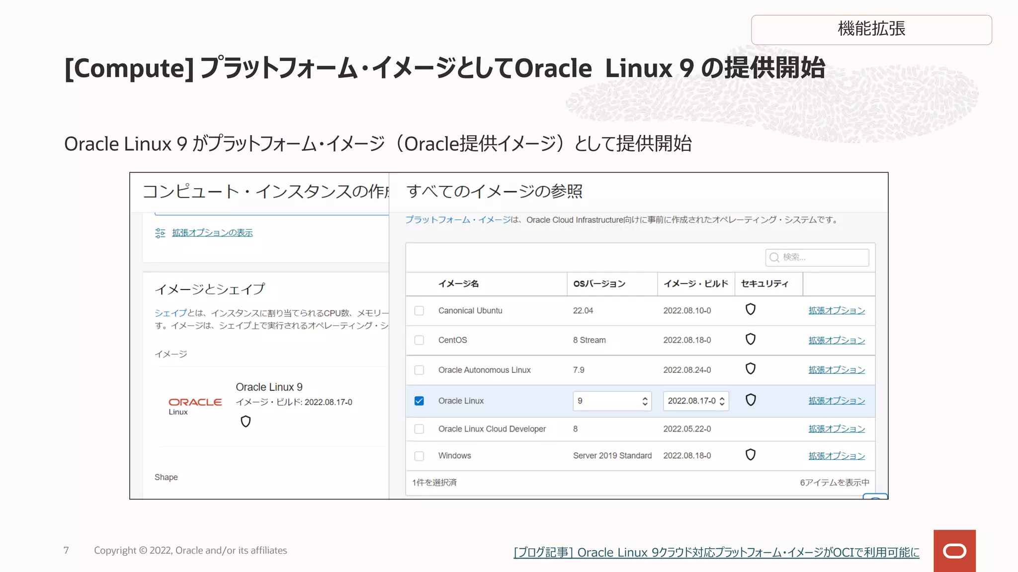Open the Oracle Linux OS version dropdown
The height and width of the screenshot is (572, 1018).
coord(612,401)
